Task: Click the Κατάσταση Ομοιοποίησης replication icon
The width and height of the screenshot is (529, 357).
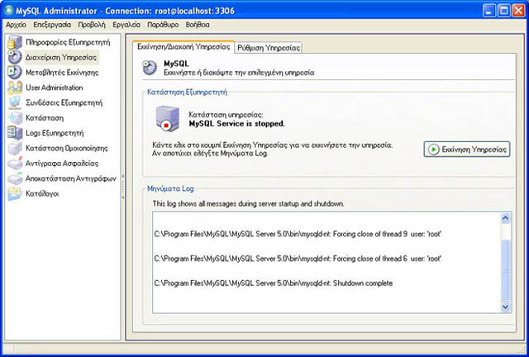Action: [x=15, y=148]
